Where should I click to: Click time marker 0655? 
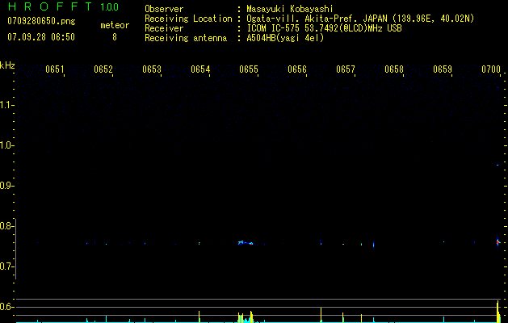[x=249, y=69]
